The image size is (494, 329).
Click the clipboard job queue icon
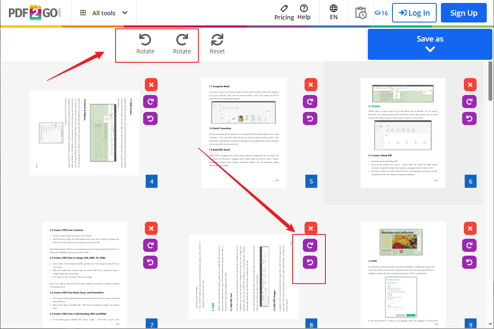[x=361, y=13]
